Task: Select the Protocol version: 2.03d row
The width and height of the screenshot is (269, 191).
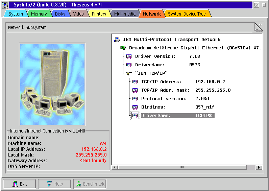Action: tap(175, 99)
